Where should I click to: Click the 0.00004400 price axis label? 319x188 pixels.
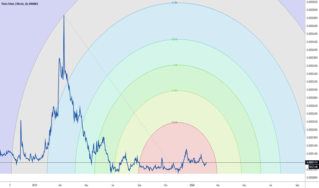312,34
